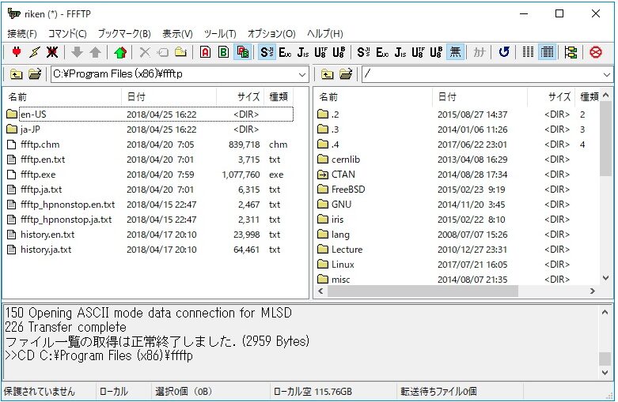Open the コマンド(C) menu
This screenshot has width=618, height=402.
tap(67, 34)
